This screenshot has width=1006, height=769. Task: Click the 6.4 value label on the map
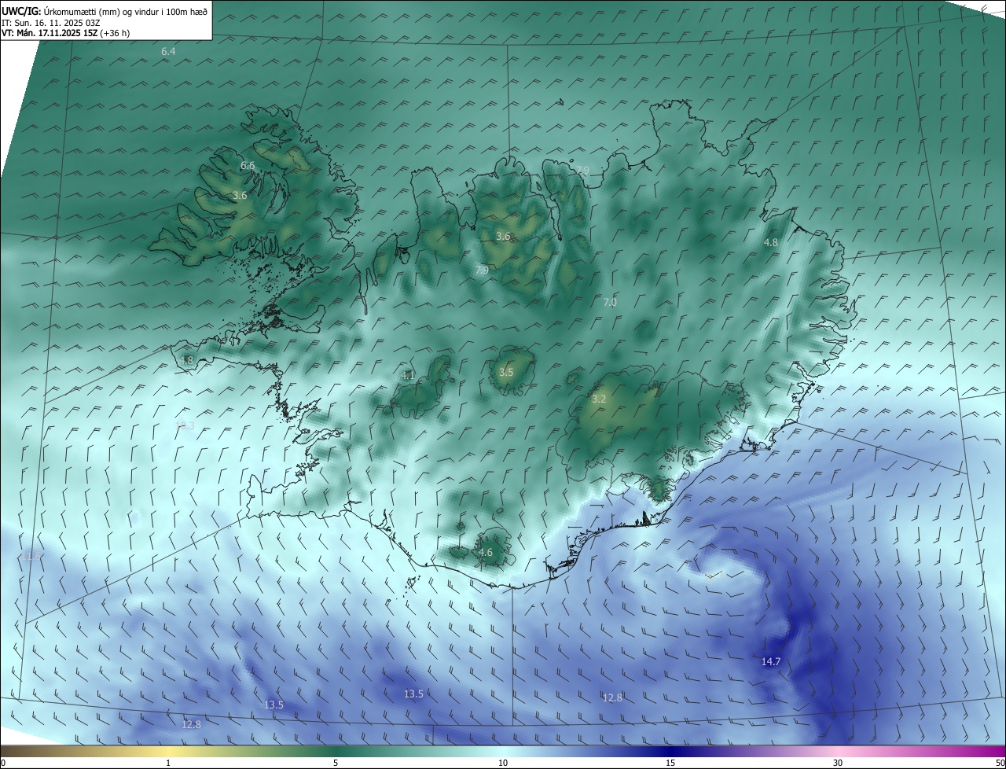(168, 52)
